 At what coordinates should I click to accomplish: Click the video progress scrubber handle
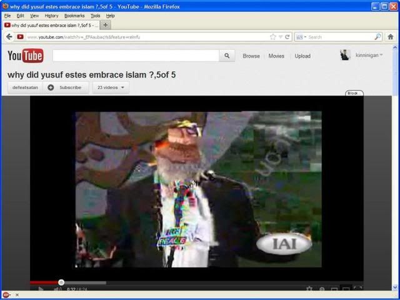(x=61, y=282)
